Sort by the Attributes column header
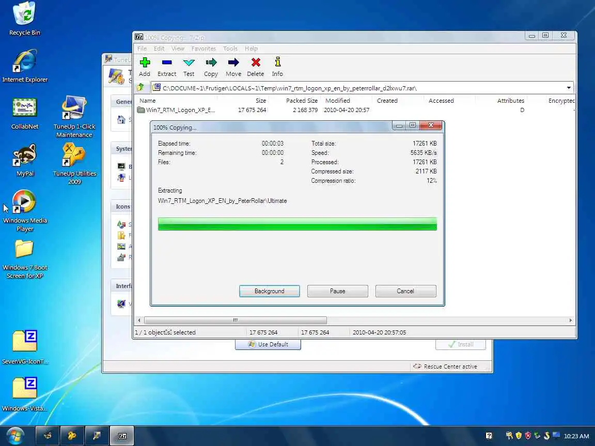The image size is (595, 446). 510,101
